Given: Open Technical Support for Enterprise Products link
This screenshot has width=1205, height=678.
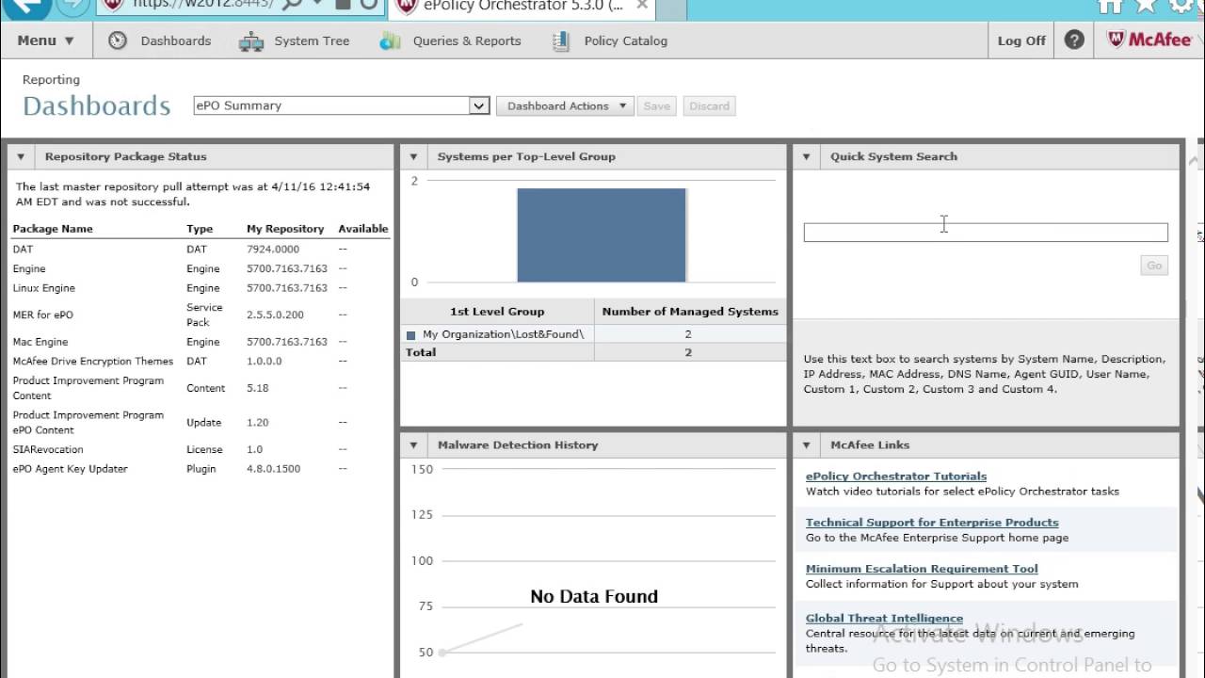Looking at the screenshot, I should (932, 522).
